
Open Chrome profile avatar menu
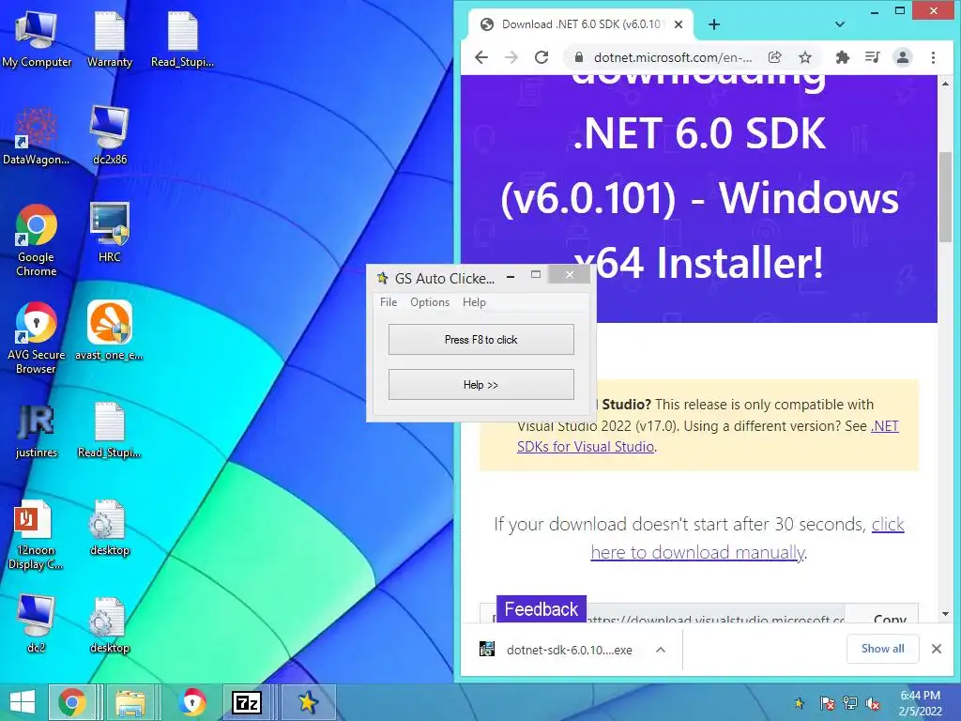(902, 57)
